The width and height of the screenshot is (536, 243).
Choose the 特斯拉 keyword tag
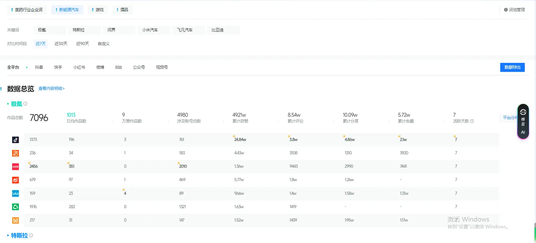point(85,30)
